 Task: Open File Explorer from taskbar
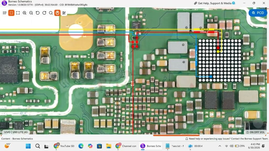click(x=108, y=146)
